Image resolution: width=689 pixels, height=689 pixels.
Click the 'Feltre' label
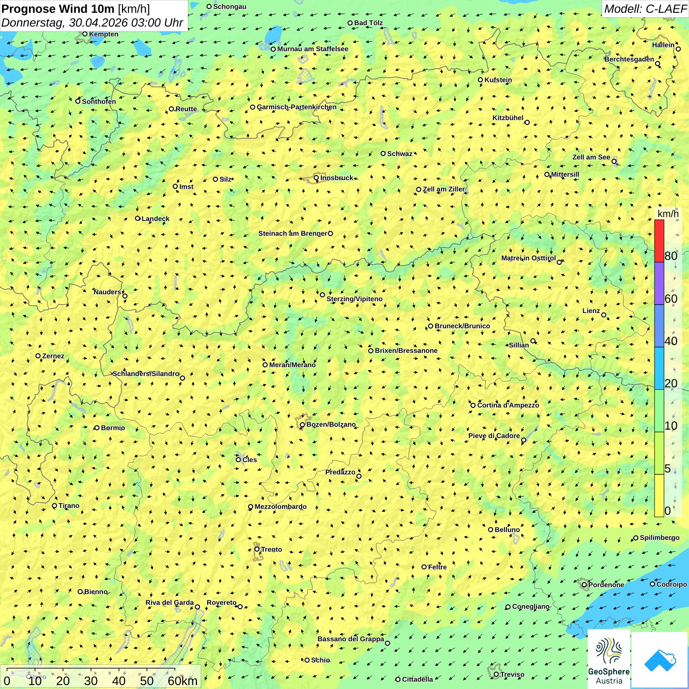click(x=438, y=567)
